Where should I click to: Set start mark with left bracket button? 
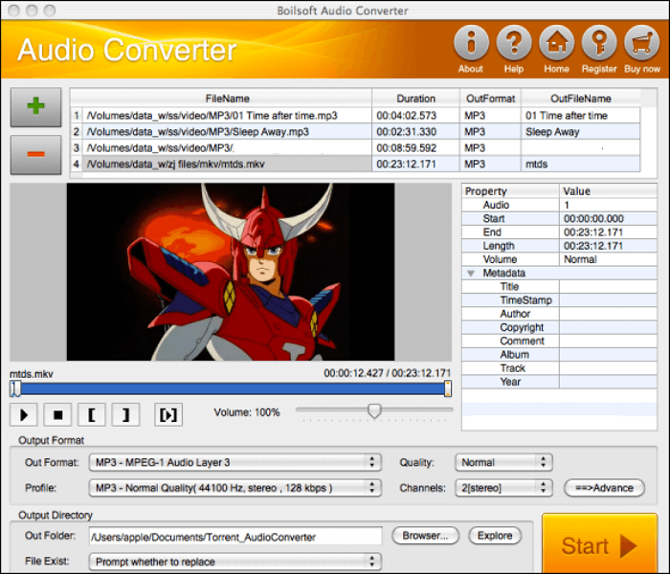pyautogui.click(x=90, y=414)
